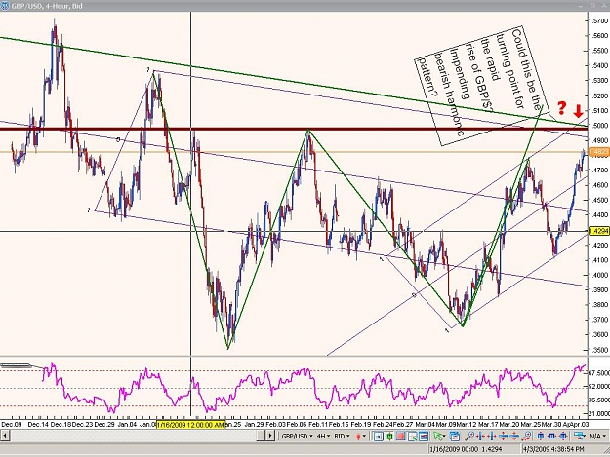Click the red square toolbar icon
The height and width of the screenshot is (457, 610).
[x=401, y=437]
